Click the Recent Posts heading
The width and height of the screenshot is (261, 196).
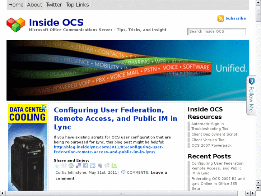tap(209, 156)
